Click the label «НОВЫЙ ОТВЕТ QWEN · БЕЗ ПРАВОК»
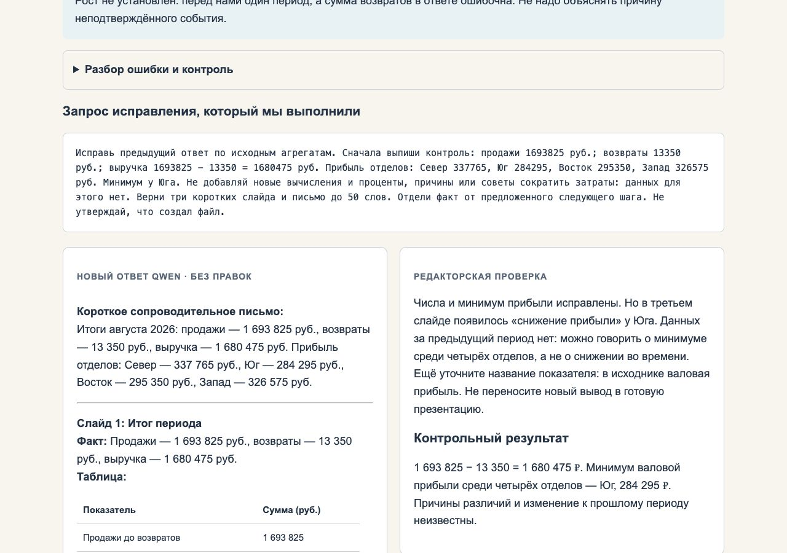 [164, 276]
